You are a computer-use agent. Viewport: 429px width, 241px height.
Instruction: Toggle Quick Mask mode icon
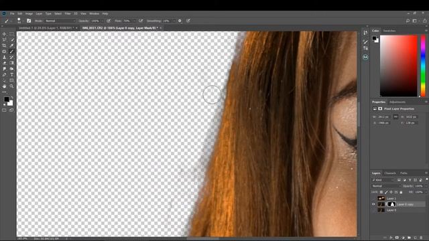(4, 110)
